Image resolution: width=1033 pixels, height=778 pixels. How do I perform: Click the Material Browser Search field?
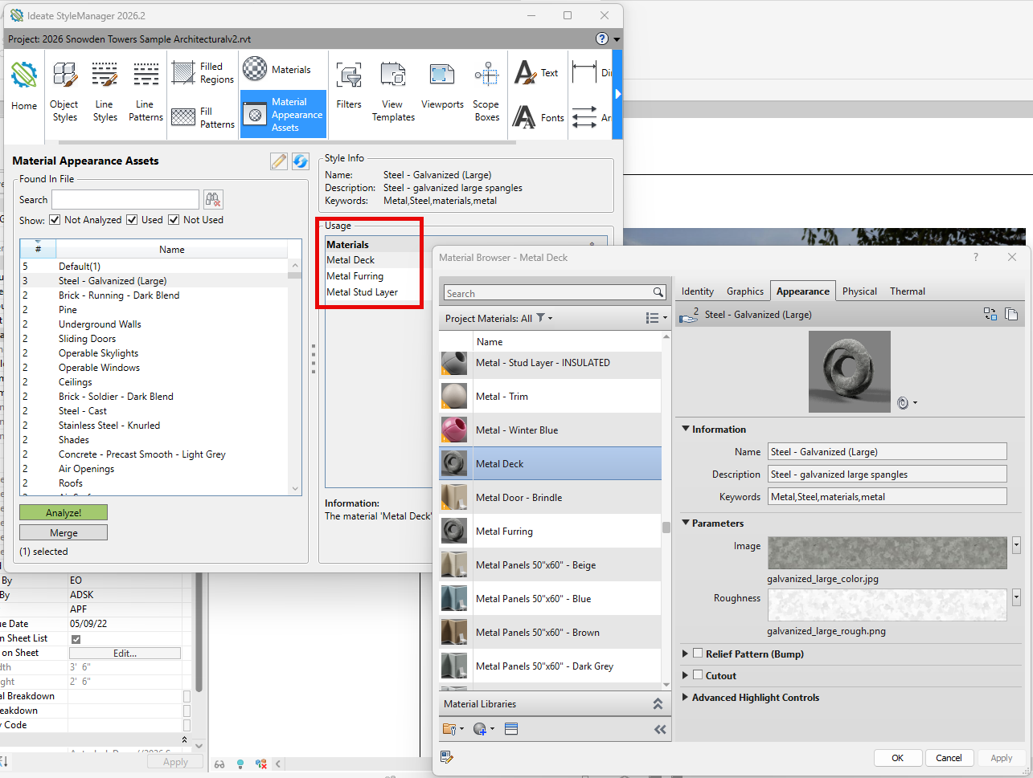coord(548,293)
